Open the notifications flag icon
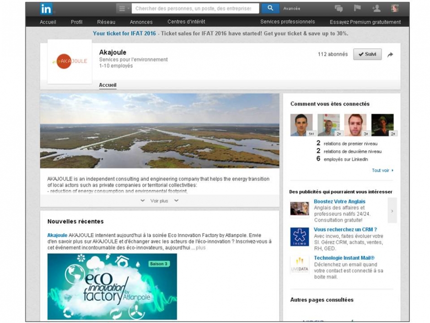Viewport: 430px width, 323px height. pos(357,8)
